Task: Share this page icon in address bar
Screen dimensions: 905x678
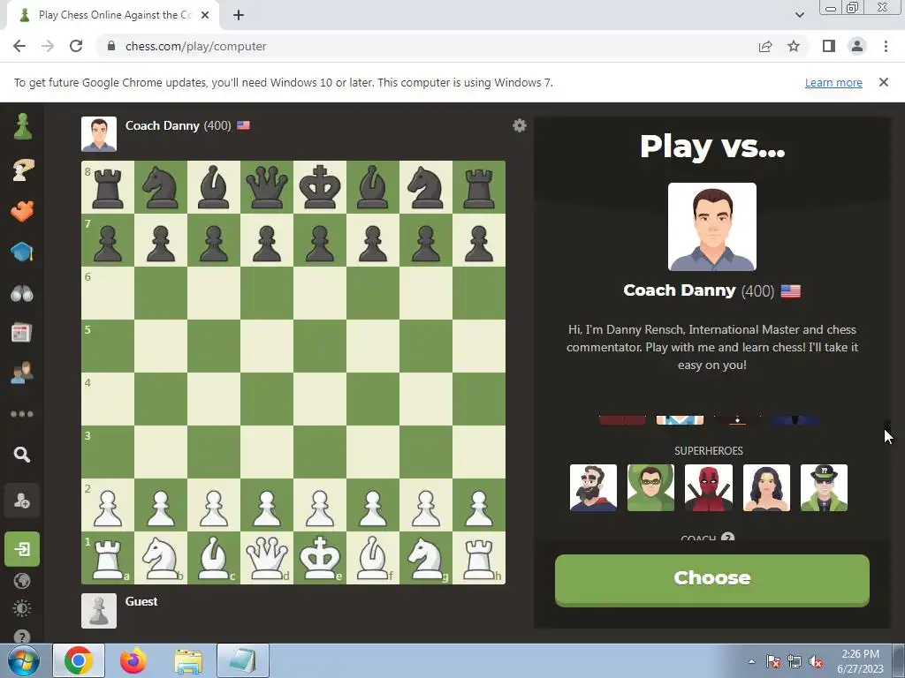Action: click(765, 46)
